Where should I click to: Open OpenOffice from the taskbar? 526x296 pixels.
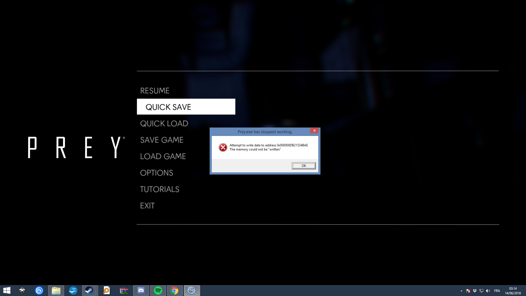pyautogui.click(x=73, y=290)
